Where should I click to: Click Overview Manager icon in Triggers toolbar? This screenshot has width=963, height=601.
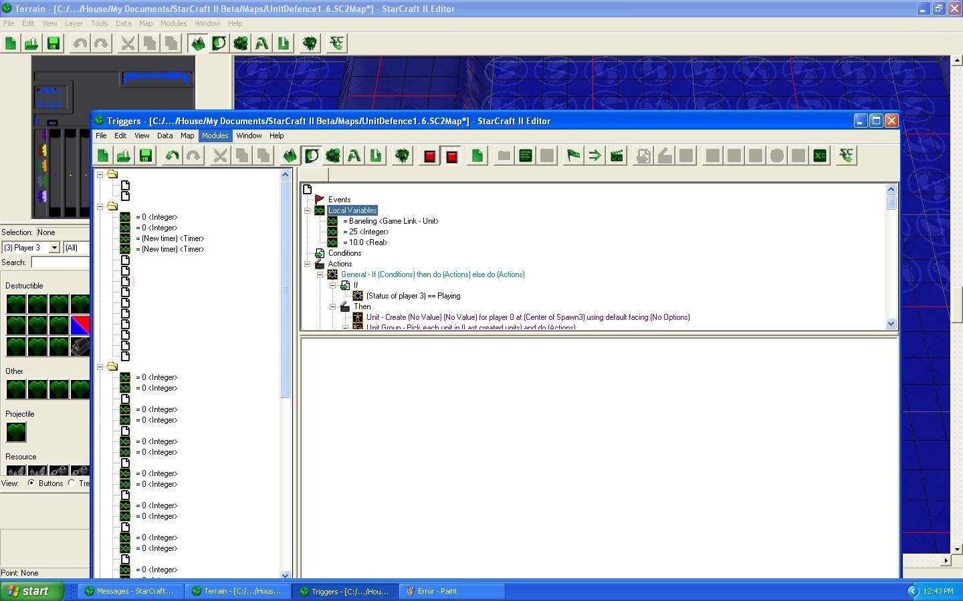point(402,156)
